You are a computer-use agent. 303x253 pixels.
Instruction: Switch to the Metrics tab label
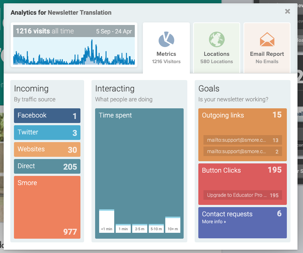(166, 54)
